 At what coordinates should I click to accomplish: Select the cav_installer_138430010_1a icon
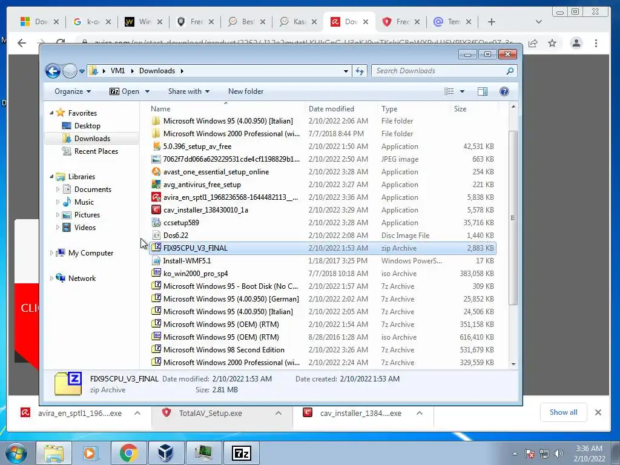(156, 209)
